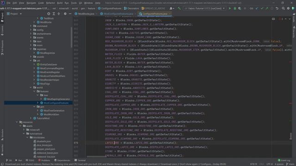Hide the Project tool window

tap(70, 14)
